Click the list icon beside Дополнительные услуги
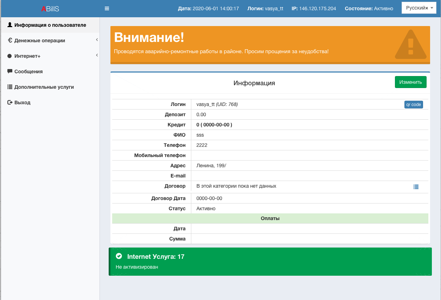This screenshot has width=441, height=300. [x=10, y=87]
